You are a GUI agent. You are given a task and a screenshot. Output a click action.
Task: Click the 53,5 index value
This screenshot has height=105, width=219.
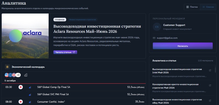(x=130, y=87)
